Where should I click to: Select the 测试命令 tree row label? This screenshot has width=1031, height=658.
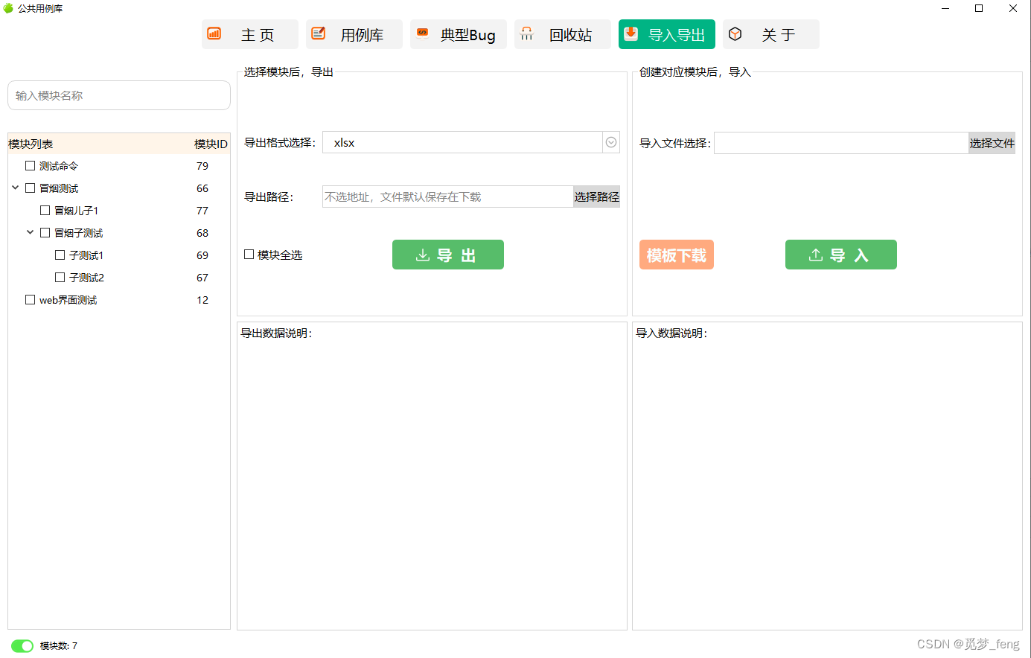(x=59, y=166)
